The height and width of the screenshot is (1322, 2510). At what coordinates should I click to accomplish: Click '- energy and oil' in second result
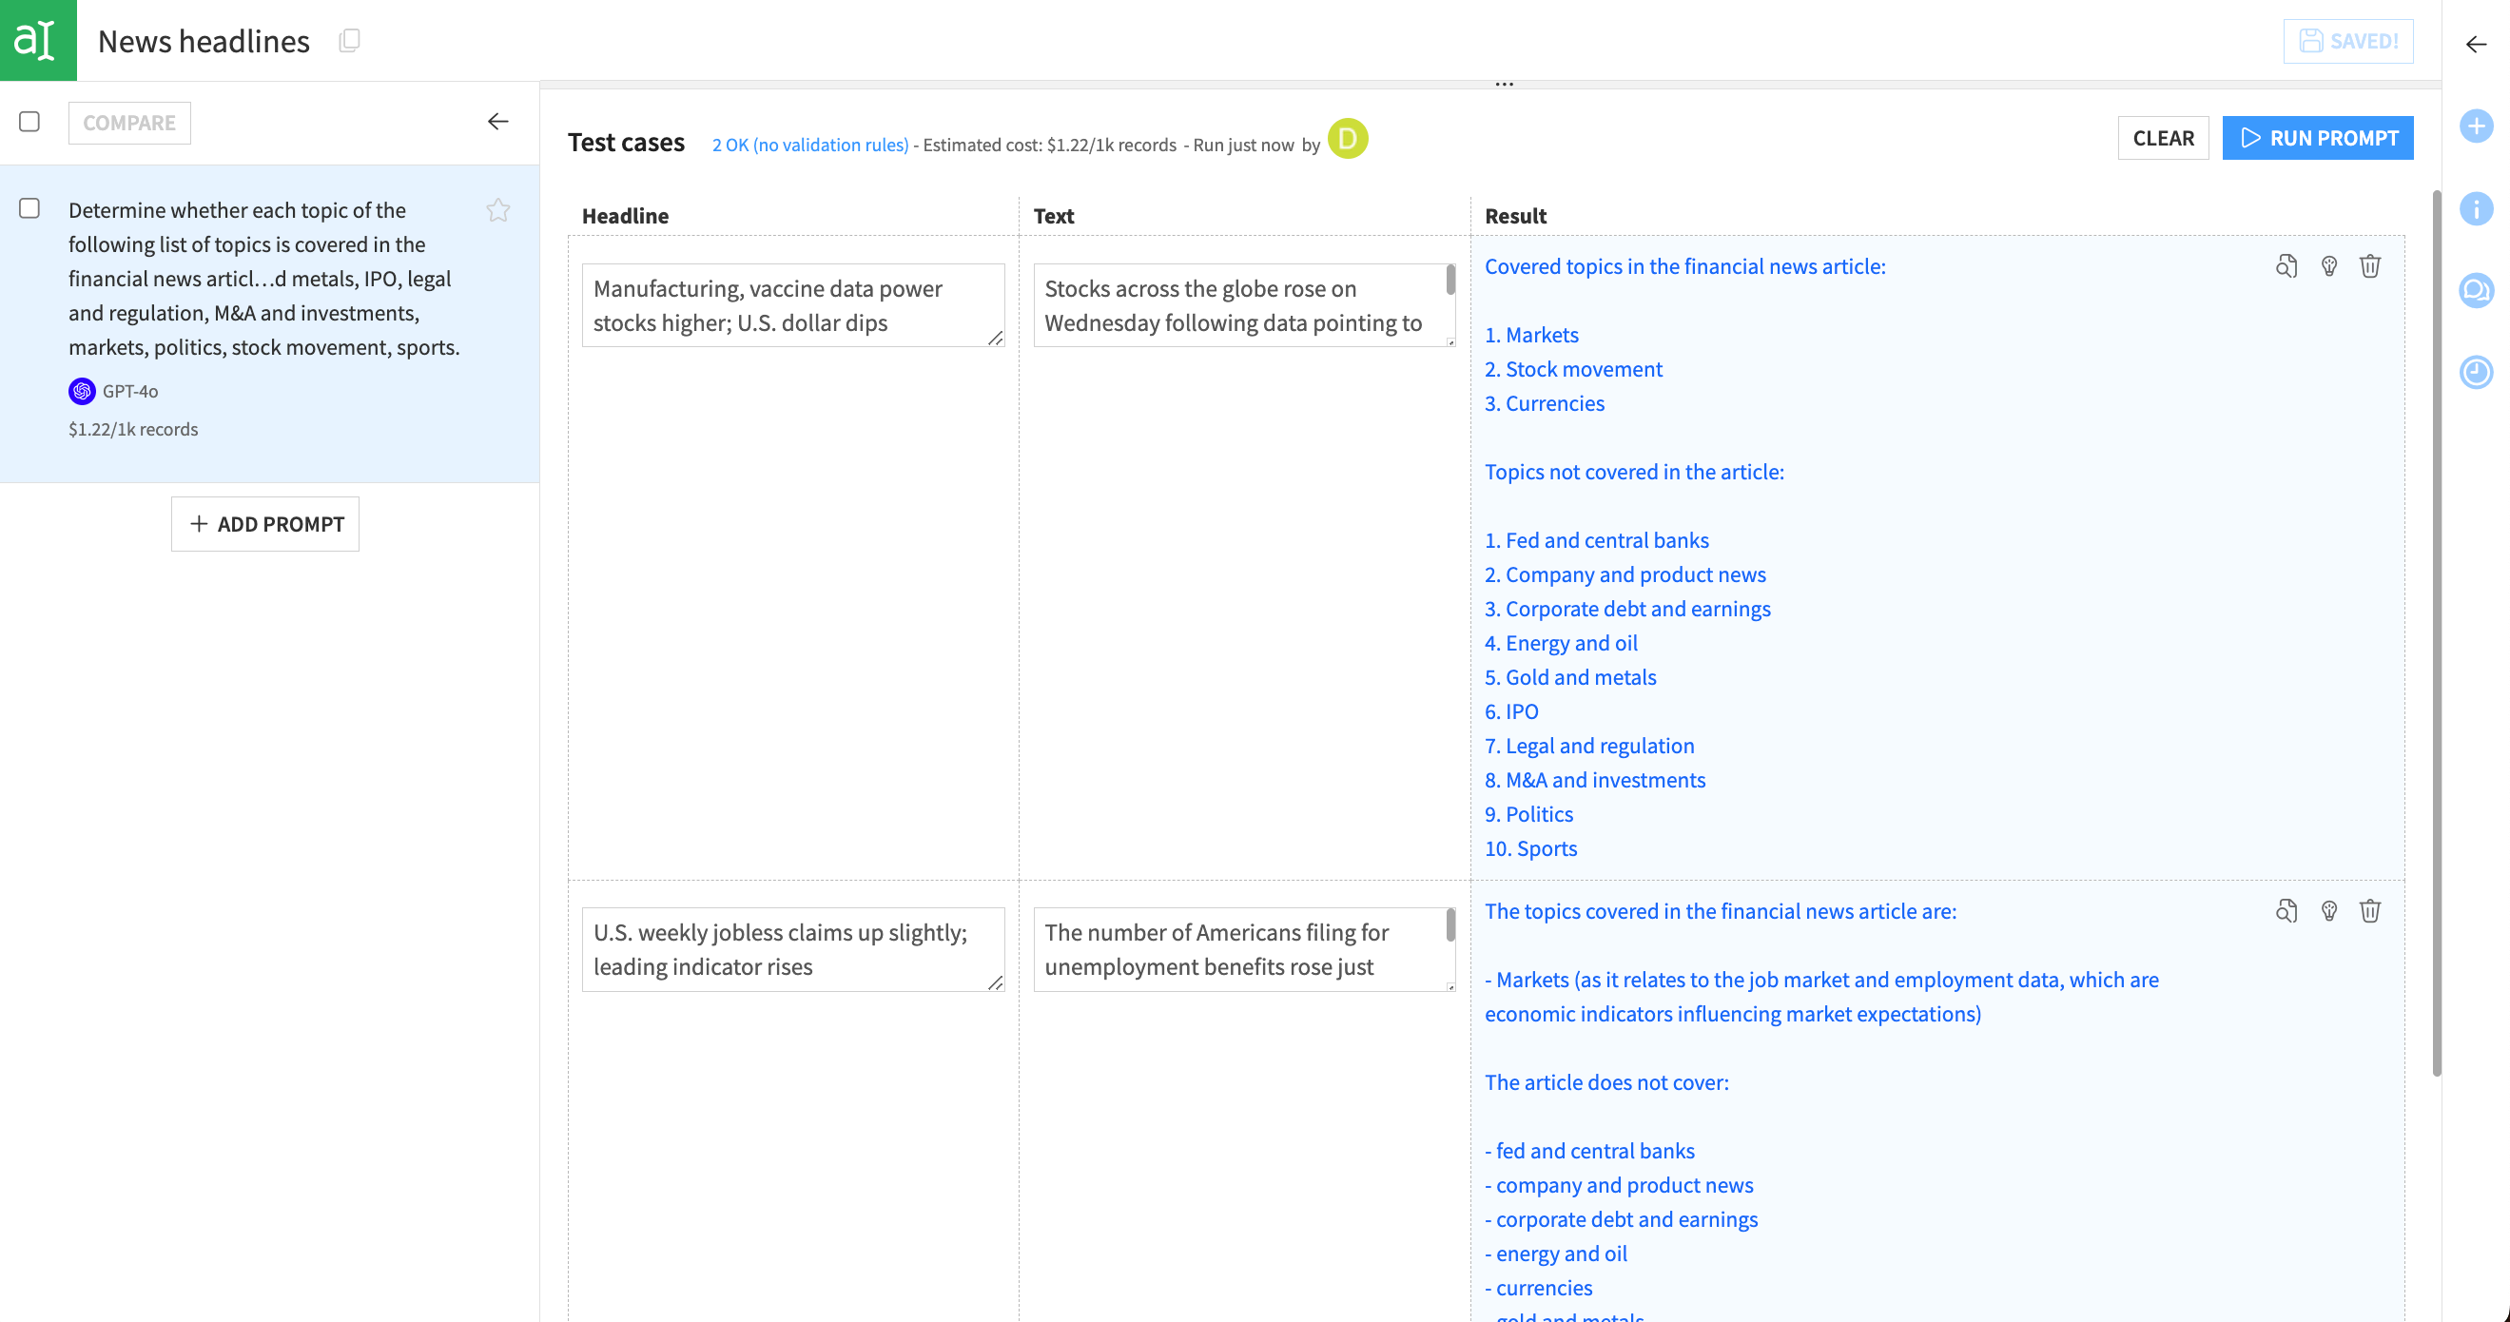pos(1555,1254)
